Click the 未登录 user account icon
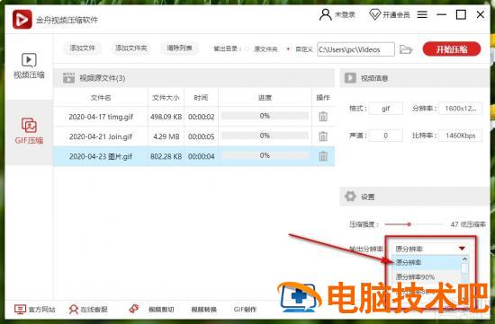The image size is (495, 324). coord(325,14)
